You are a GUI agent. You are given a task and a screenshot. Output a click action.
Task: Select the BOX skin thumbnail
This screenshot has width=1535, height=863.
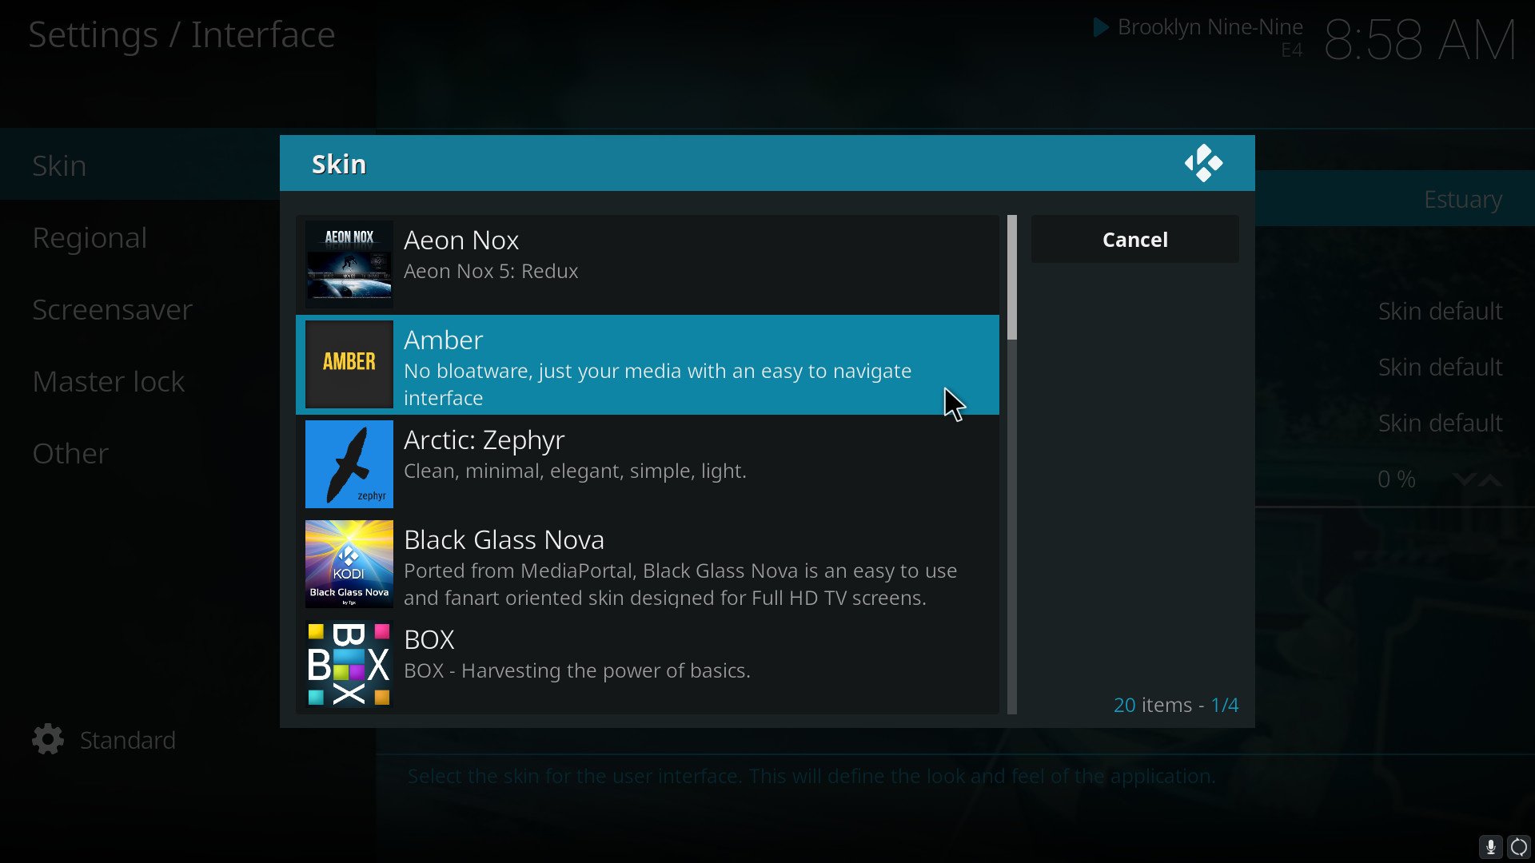348,661
